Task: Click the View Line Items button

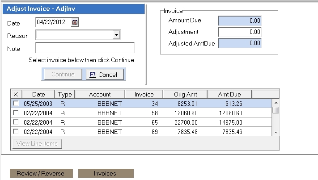Action: tap(38, 143)
